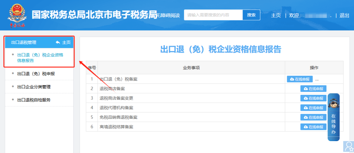Click 在线申报 for 出口退（免）税备案

(x=300, y=79)
